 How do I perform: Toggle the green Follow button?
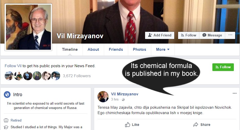[223, 67]
